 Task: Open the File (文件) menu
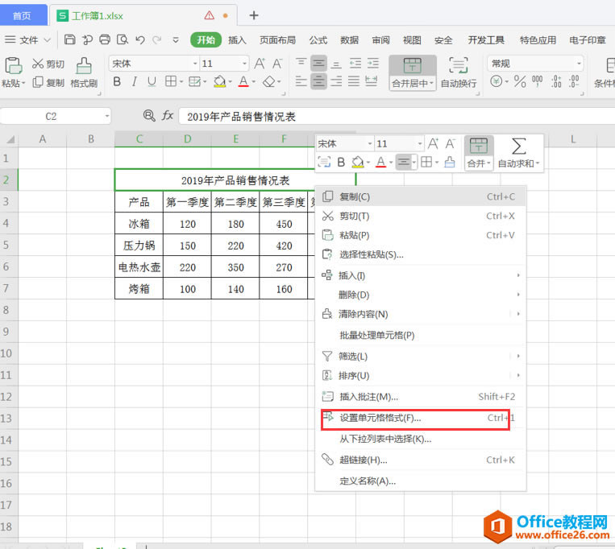tap(27, 40)
